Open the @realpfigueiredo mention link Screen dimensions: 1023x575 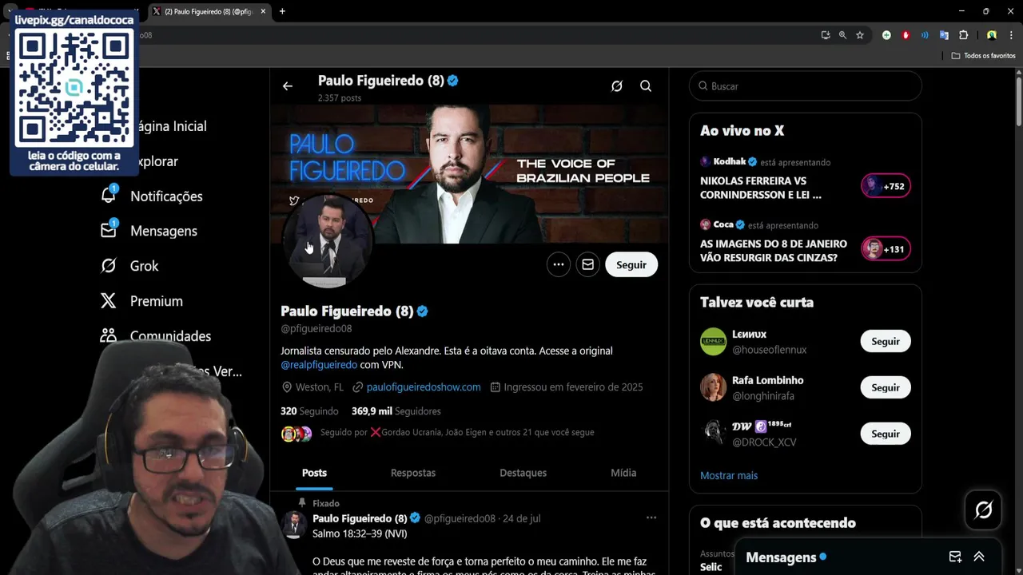(319, 365)
